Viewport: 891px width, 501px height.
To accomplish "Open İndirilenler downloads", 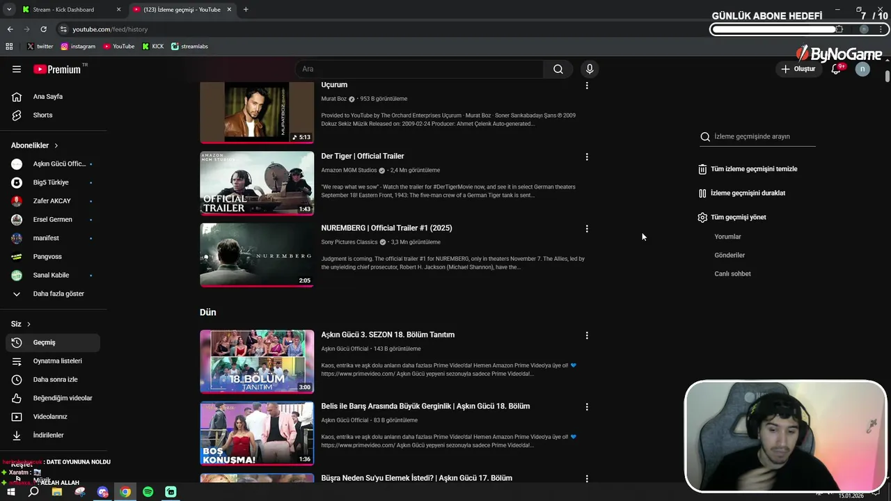I will coord(54,435).
